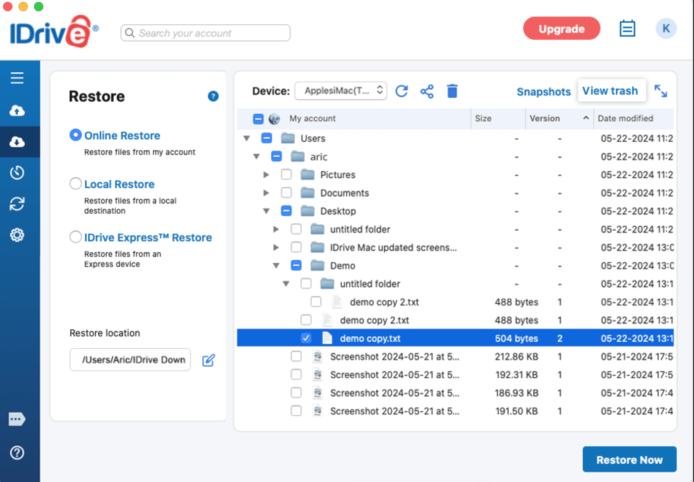Click the Search your account field
Image resolution: width=694 pixels, height=482 pixels.
[x=205, y=33]
